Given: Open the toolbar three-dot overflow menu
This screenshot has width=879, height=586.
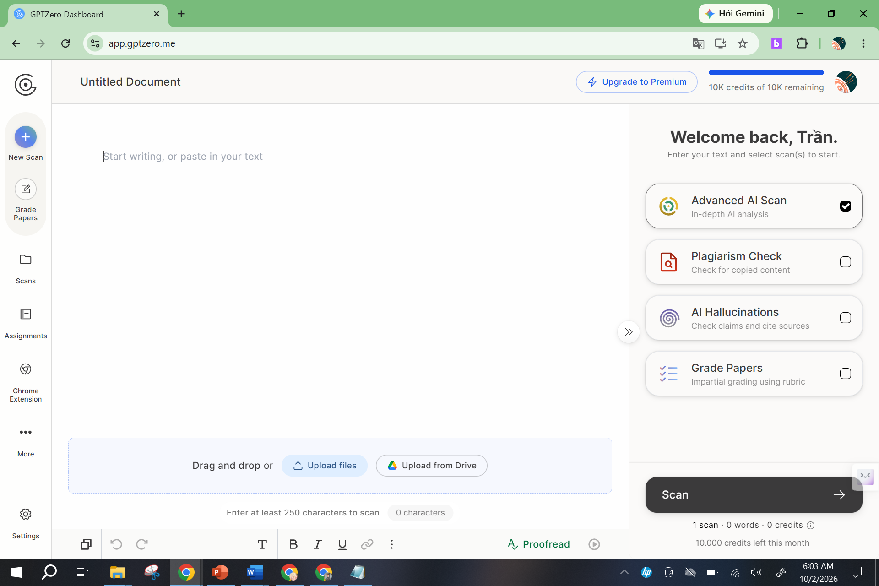Looking at the screenshot, I should click(x=392, y=544).
